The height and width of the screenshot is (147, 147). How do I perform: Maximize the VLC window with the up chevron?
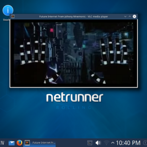[130, 17]
